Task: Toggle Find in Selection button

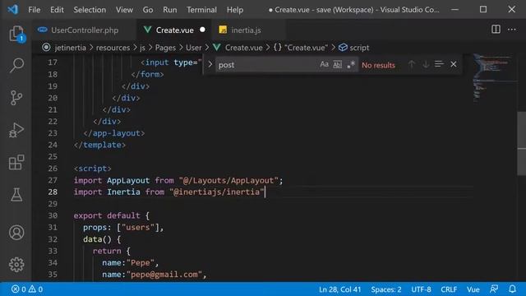Action: coord(439,64)
